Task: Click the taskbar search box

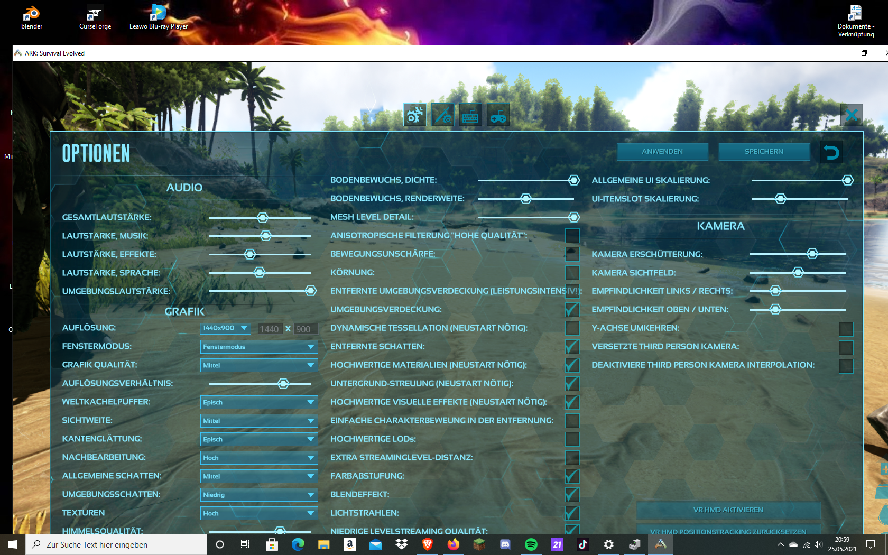Action: pos(116,544)
